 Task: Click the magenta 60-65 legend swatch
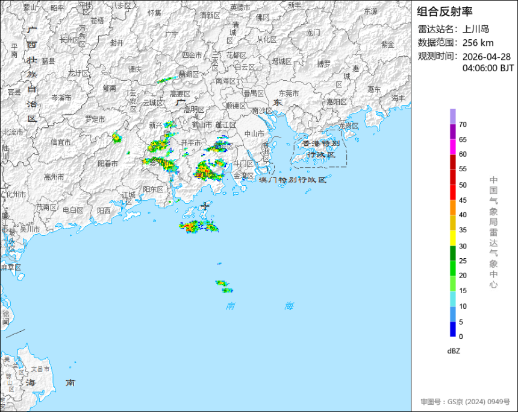click(452, 147)
